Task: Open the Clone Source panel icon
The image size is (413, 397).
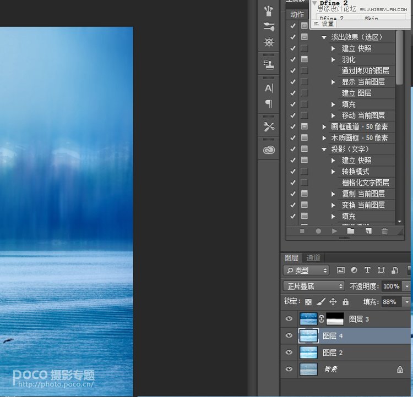Action: [269, 64]
